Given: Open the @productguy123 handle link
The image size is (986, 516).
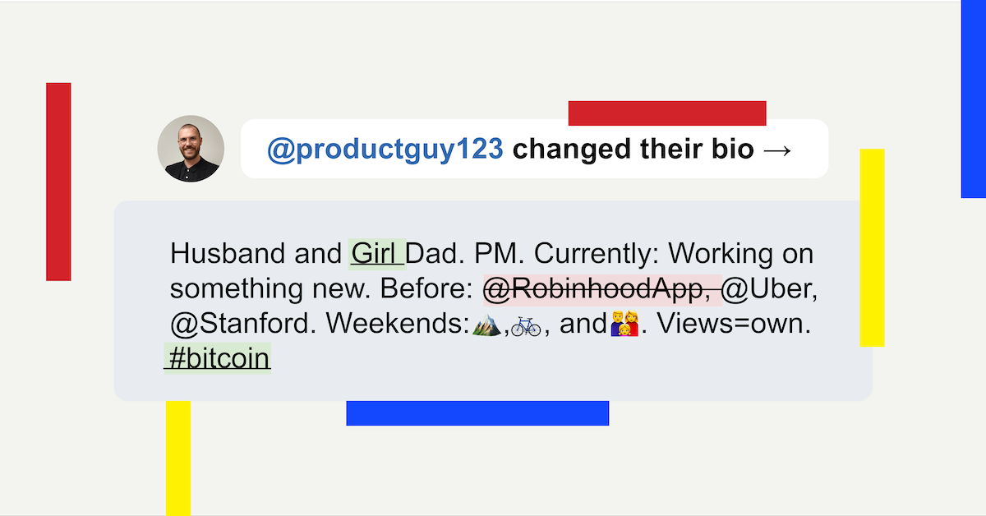Looking at the screenshot, I should click(385, 149).
